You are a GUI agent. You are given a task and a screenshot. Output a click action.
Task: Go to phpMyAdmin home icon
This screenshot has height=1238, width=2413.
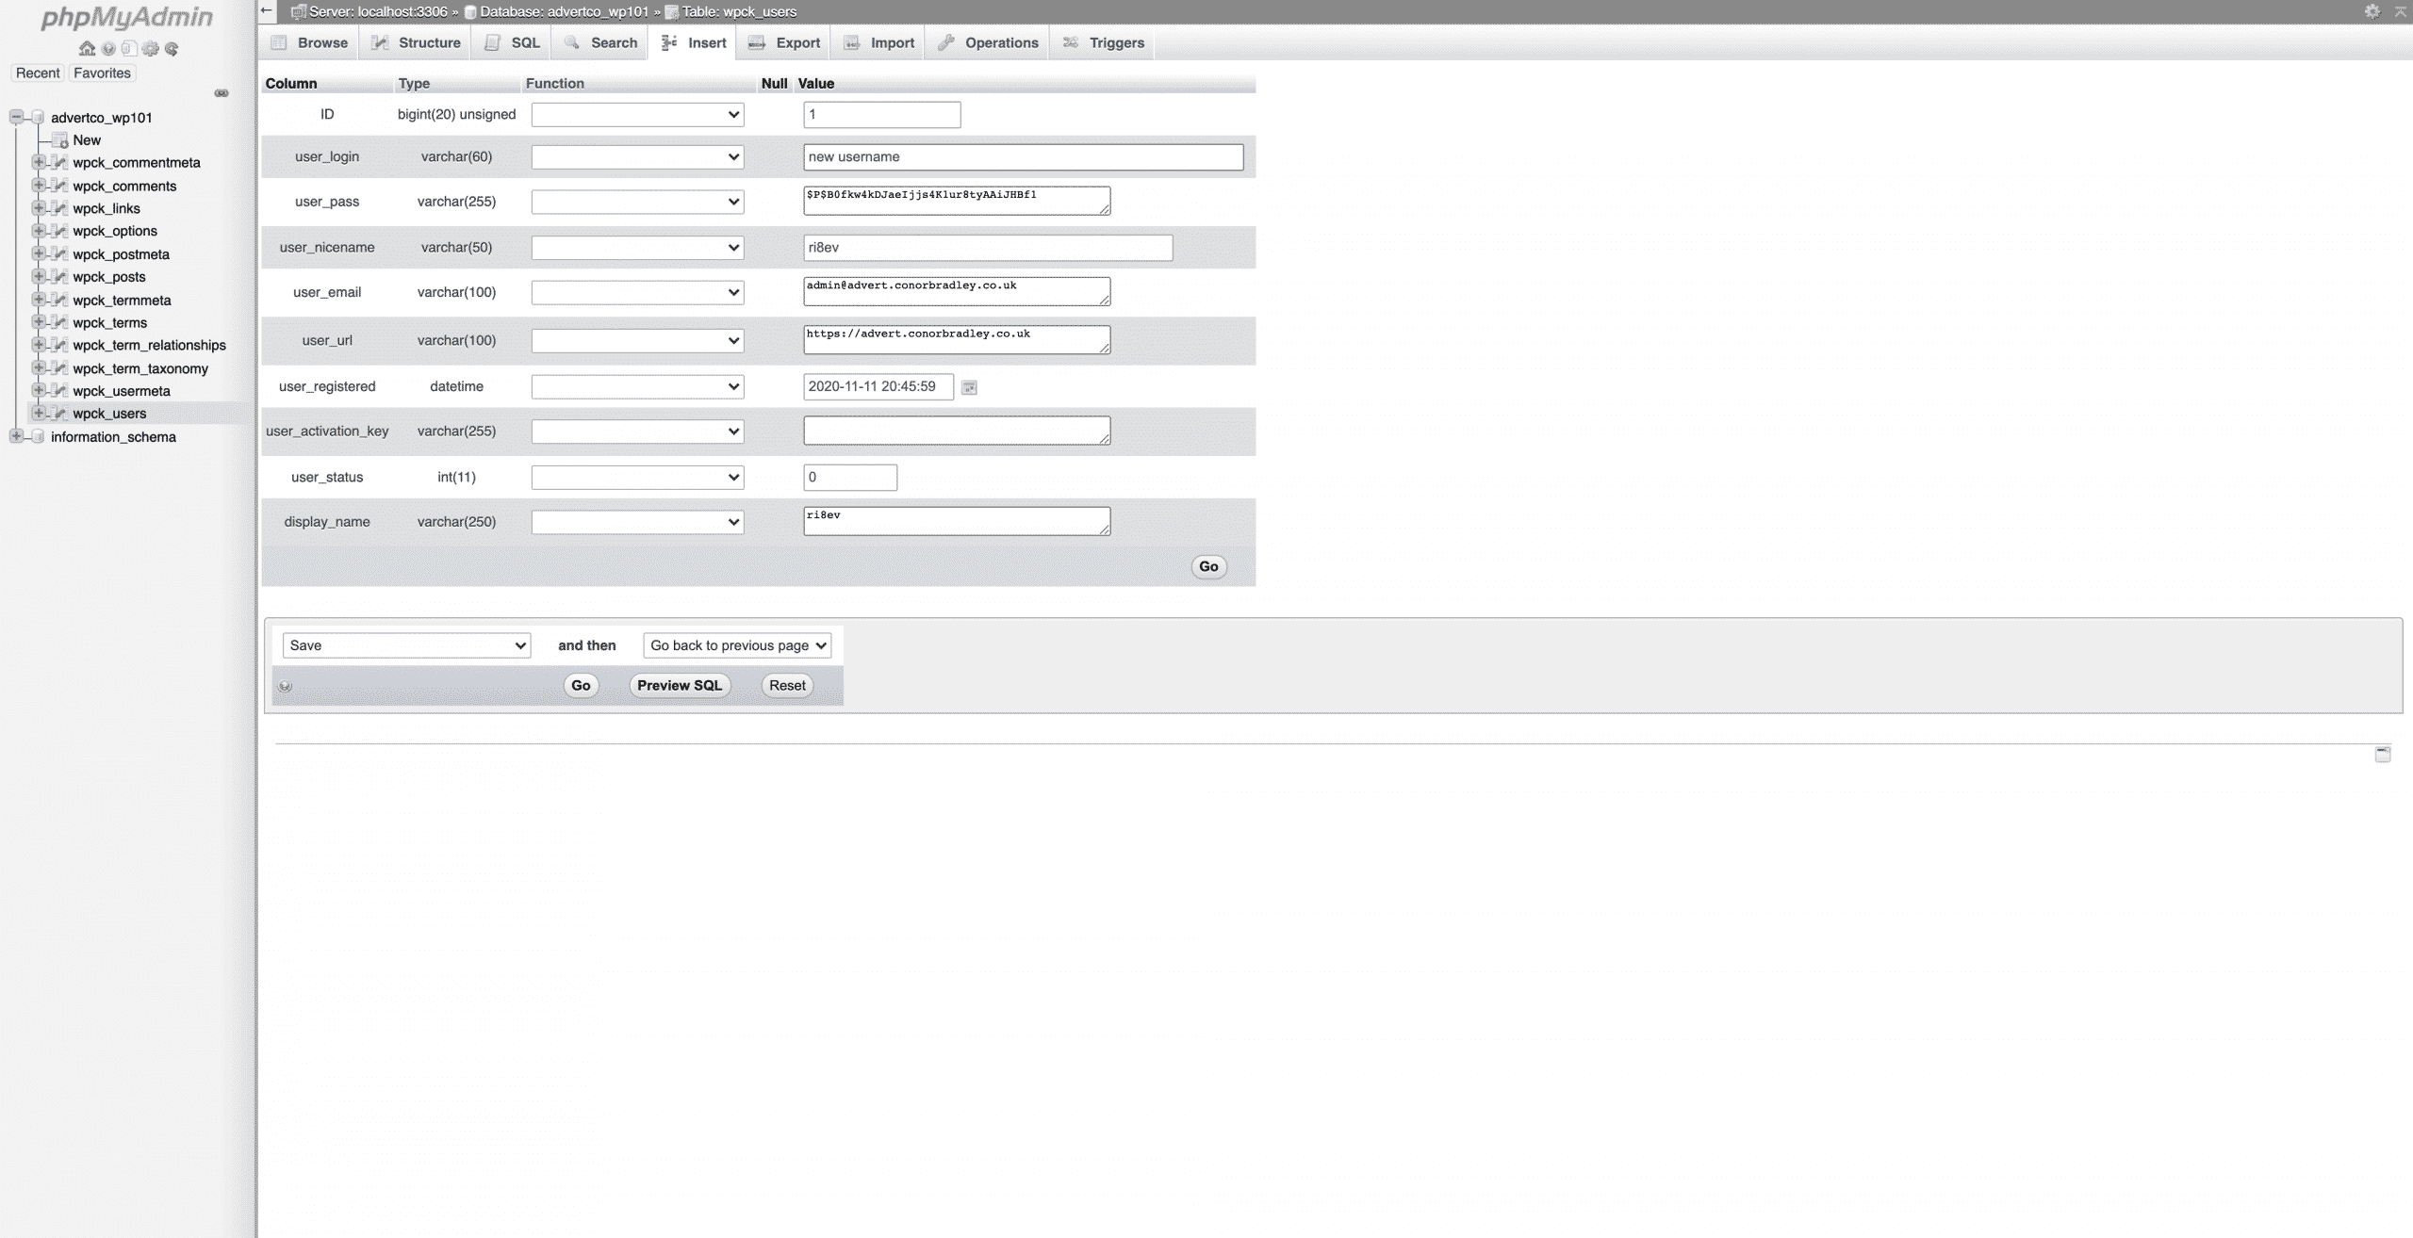[x=87, y=48]
